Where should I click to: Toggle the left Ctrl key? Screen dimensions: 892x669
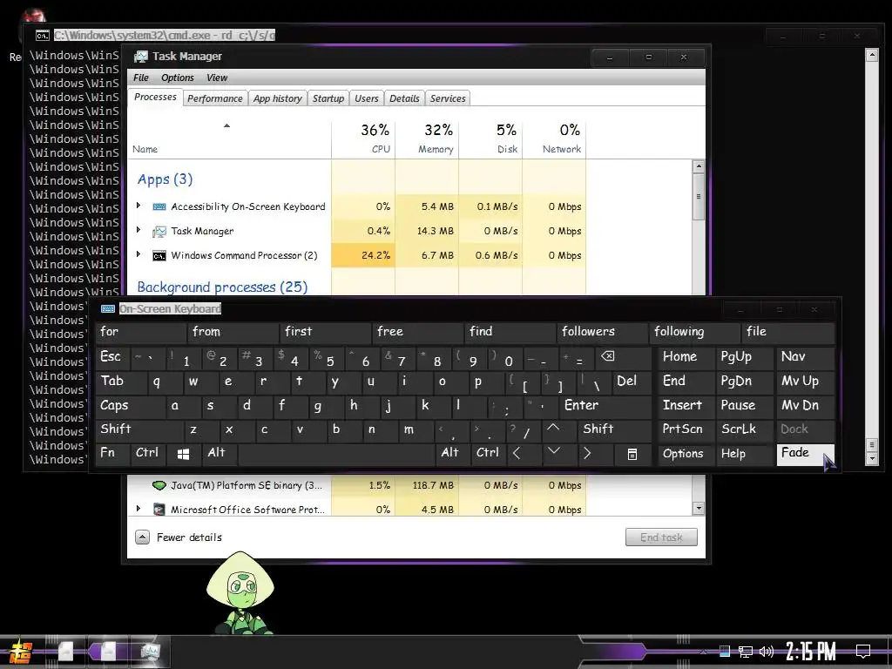click(x=148, y=453)
